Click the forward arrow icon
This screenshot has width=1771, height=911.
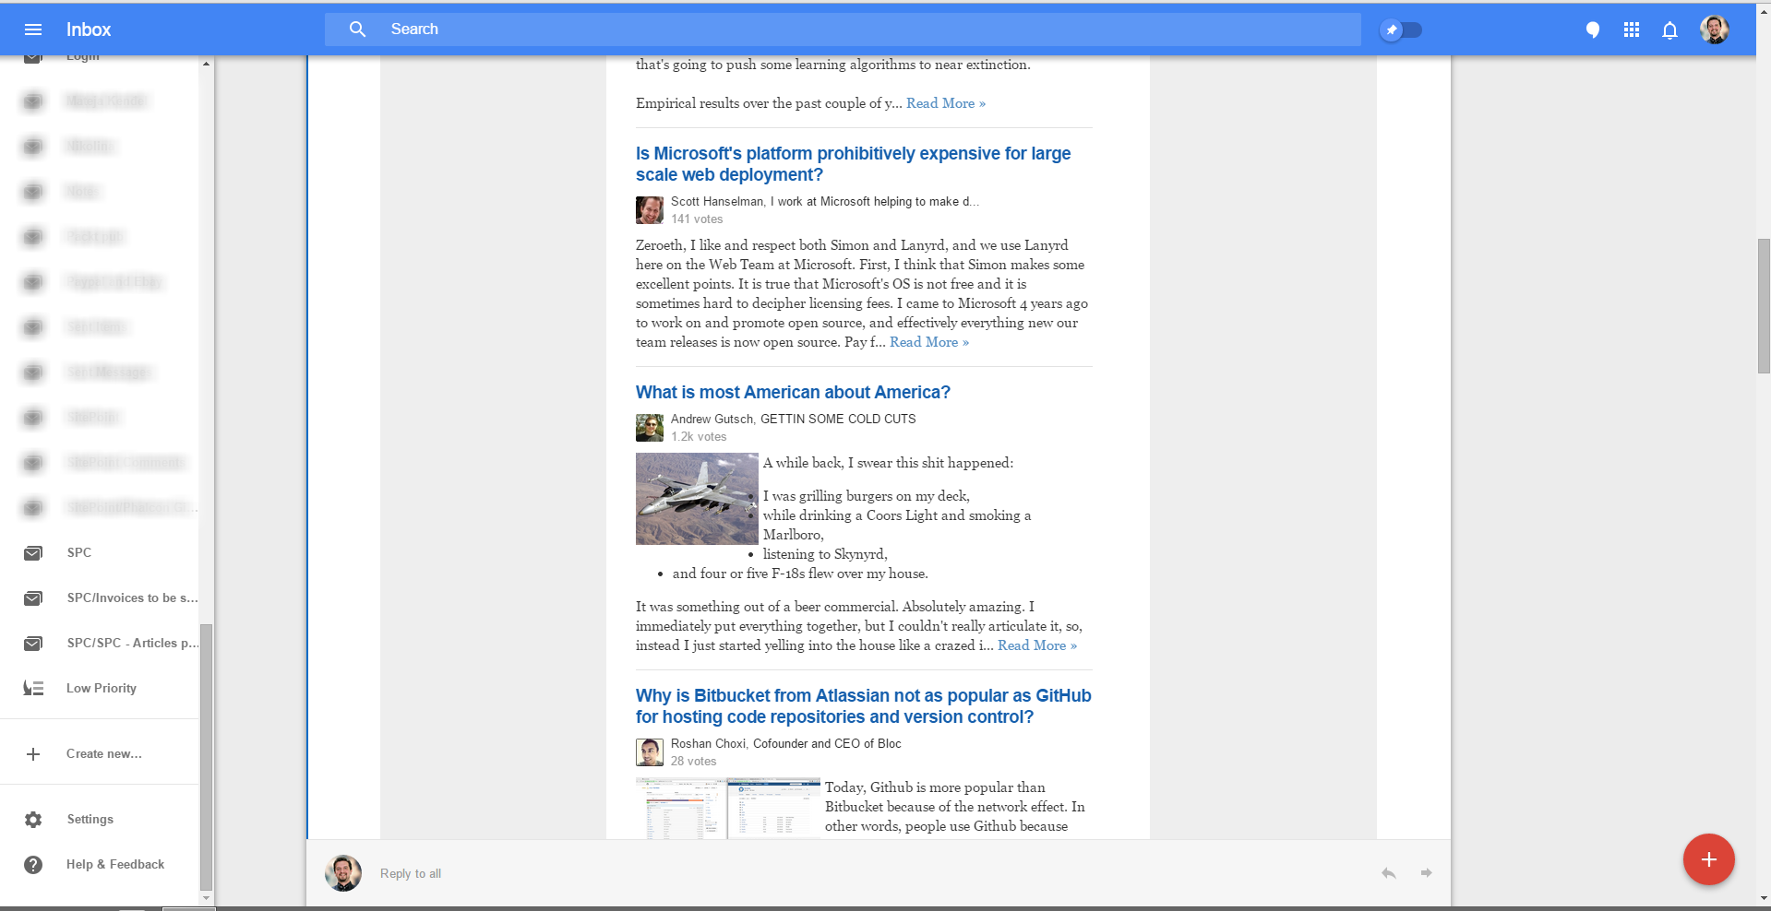[x=1426, y=873]
